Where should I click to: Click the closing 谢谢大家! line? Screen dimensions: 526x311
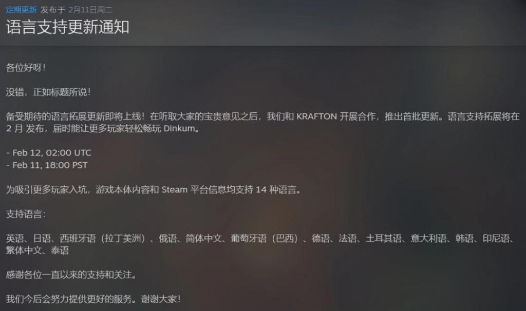tap(161, 299)
